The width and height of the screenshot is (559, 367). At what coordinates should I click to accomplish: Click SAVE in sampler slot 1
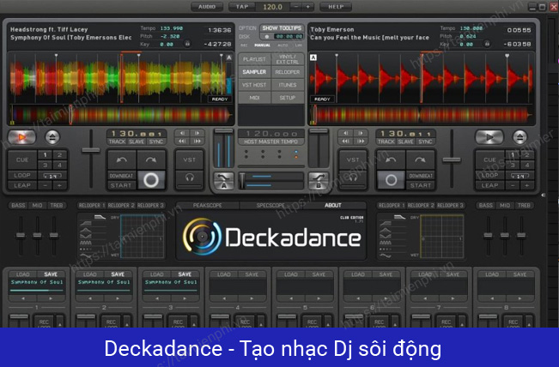click(51, 274)
